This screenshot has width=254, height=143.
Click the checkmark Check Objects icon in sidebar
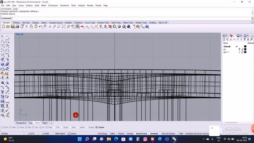click(x=7, y=110)
